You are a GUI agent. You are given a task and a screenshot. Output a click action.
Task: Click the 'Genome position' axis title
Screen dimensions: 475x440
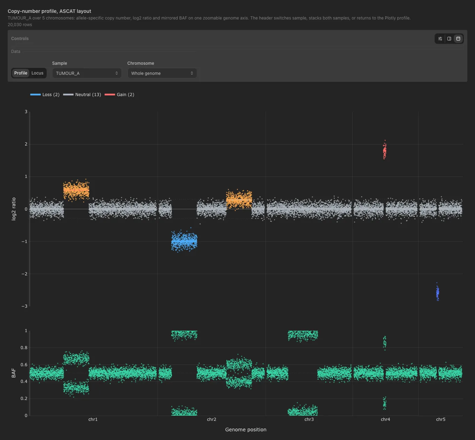pos(246,430)
